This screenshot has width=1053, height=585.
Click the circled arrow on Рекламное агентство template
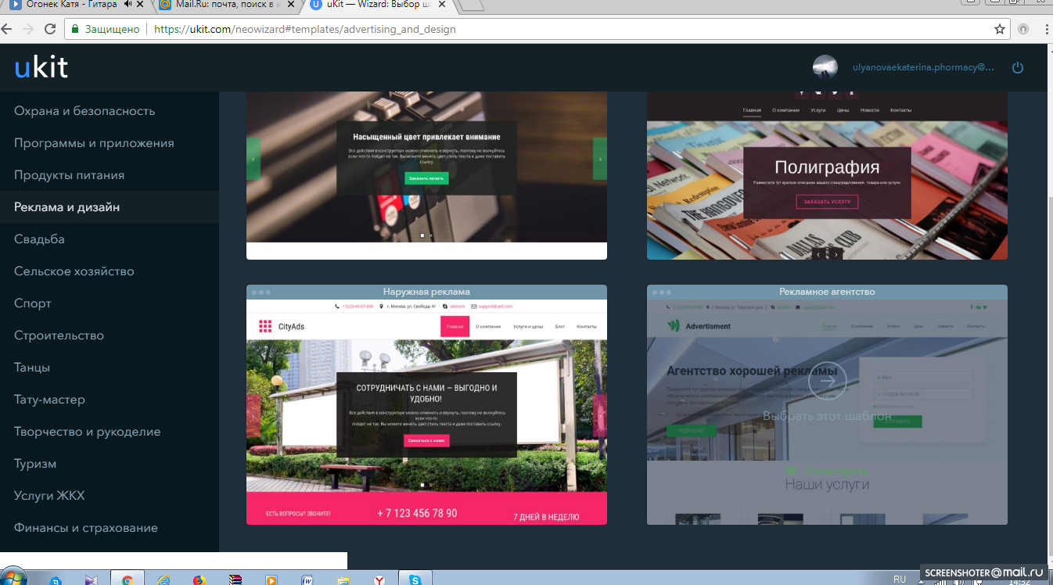[x=827, y=381]
